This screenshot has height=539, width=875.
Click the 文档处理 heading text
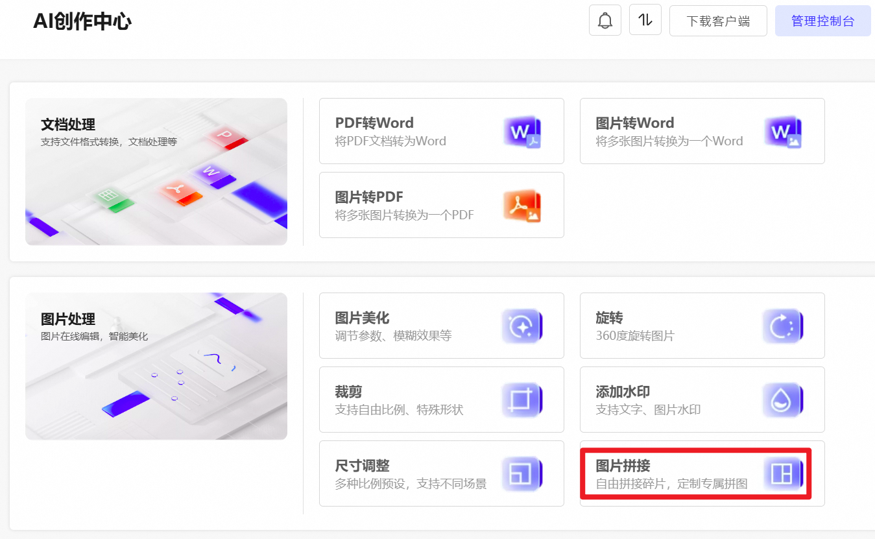[x=68, y=125]
